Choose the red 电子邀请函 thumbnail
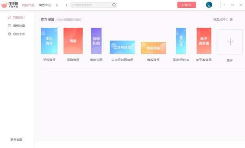This screenshot has height=148, width=245. click(204, 41)
